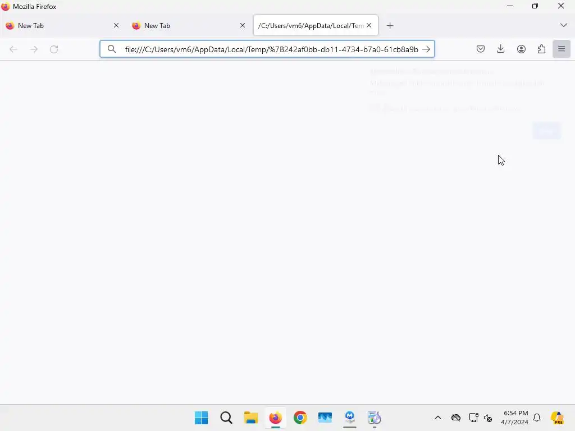575x431 pixels.
Task: Show the Downloads panel
Action: click(500, 49)
